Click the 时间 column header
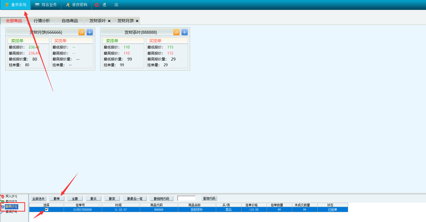This screenshot has height=222, width=426. point(121,205)
